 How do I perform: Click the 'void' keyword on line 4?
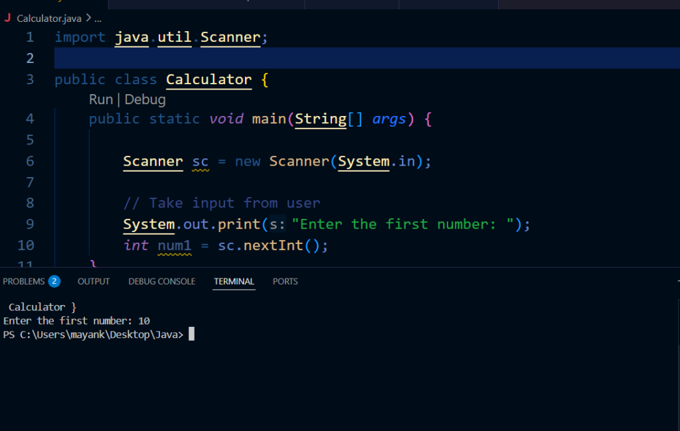pyautogui.click(x=226, y=119)
